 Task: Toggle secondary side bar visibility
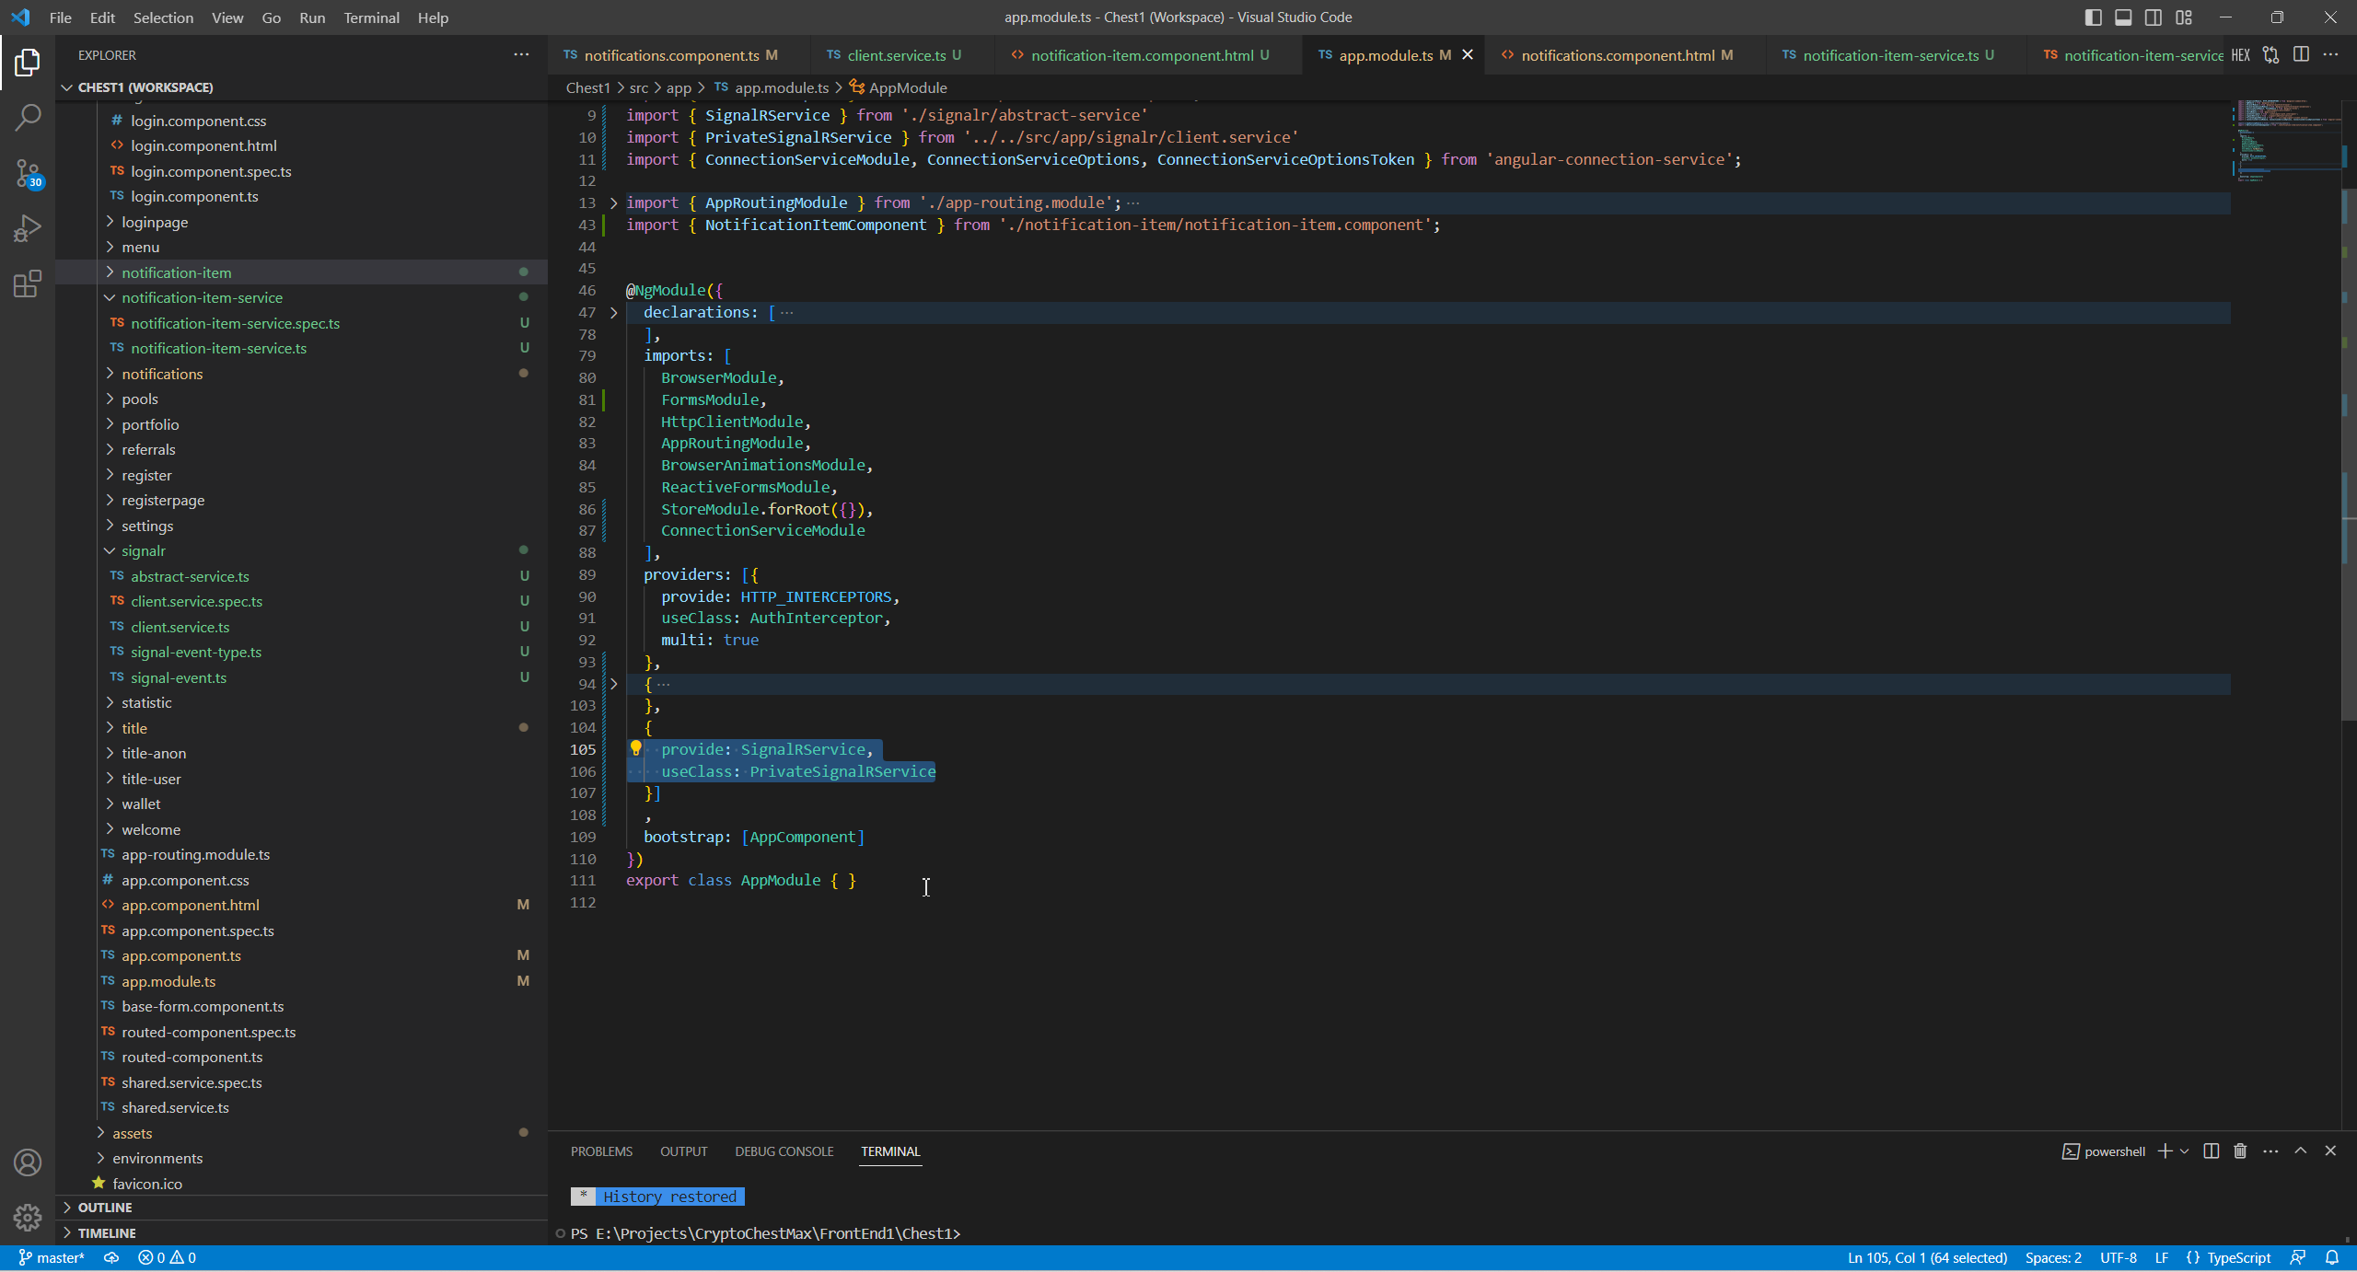coord(2153,17)
